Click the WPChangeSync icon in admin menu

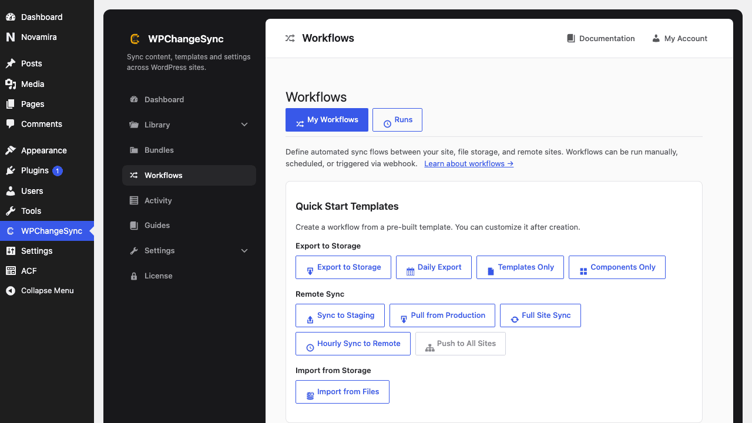tap(11, 231)
